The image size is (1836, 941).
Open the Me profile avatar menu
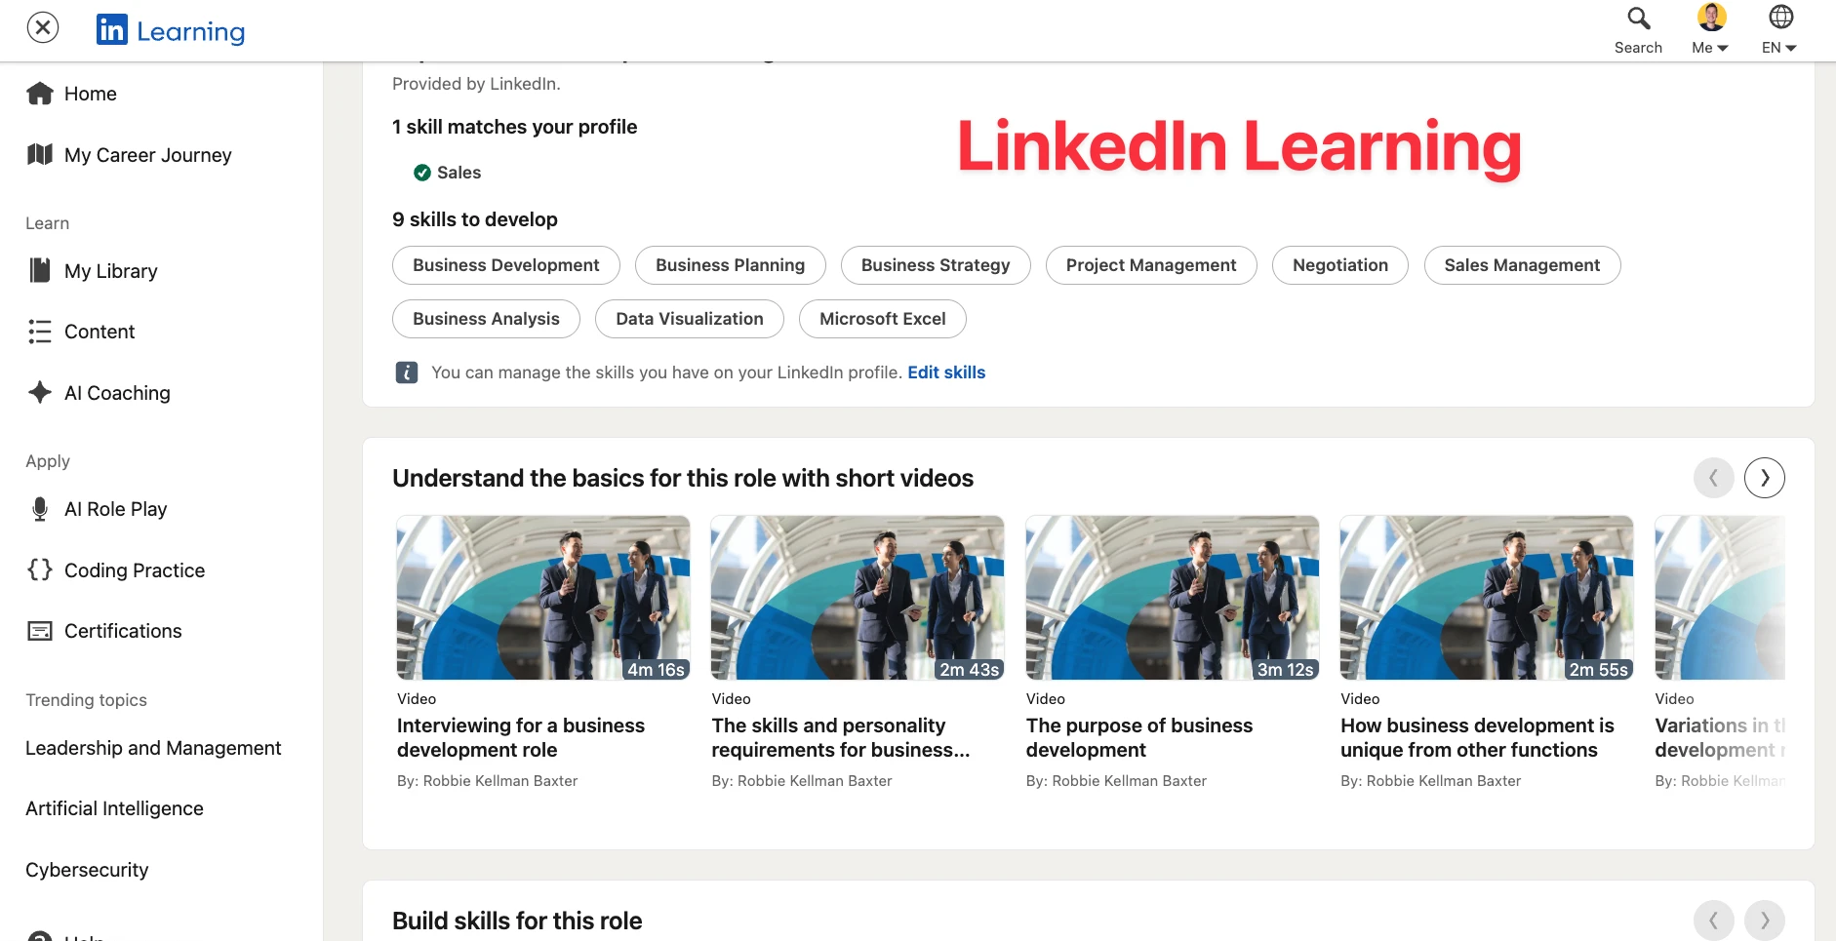[x=1711, y=30]
